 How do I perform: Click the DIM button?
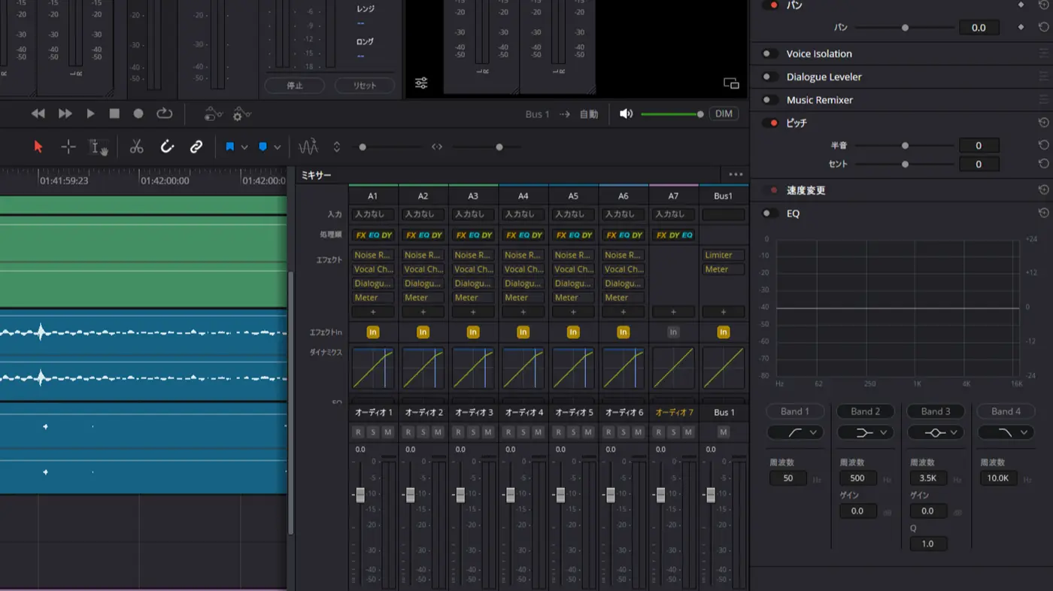point(724,114)
